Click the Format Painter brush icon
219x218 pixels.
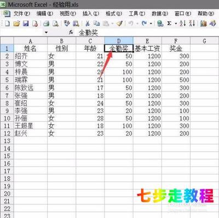click(x=119, y=24)
